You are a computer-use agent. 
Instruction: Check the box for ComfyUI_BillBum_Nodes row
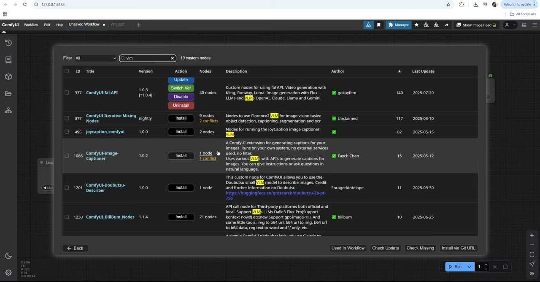[x=67, y=217]
